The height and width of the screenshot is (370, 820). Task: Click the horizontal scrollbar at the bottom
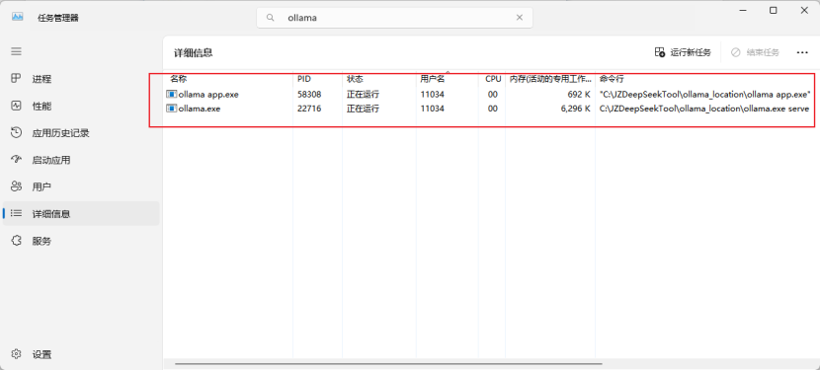[388, 363]
